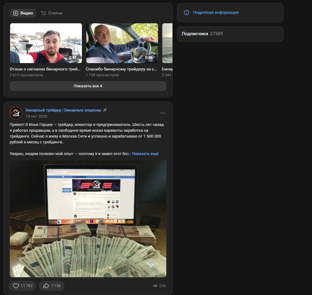Click the view count '2 615 просмотров'
This screenshot has width=312, height=295.
[x=26, y=75]
